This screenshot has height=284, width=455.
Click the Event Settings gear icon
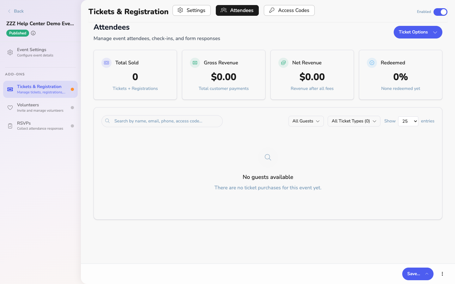[10, 52]
